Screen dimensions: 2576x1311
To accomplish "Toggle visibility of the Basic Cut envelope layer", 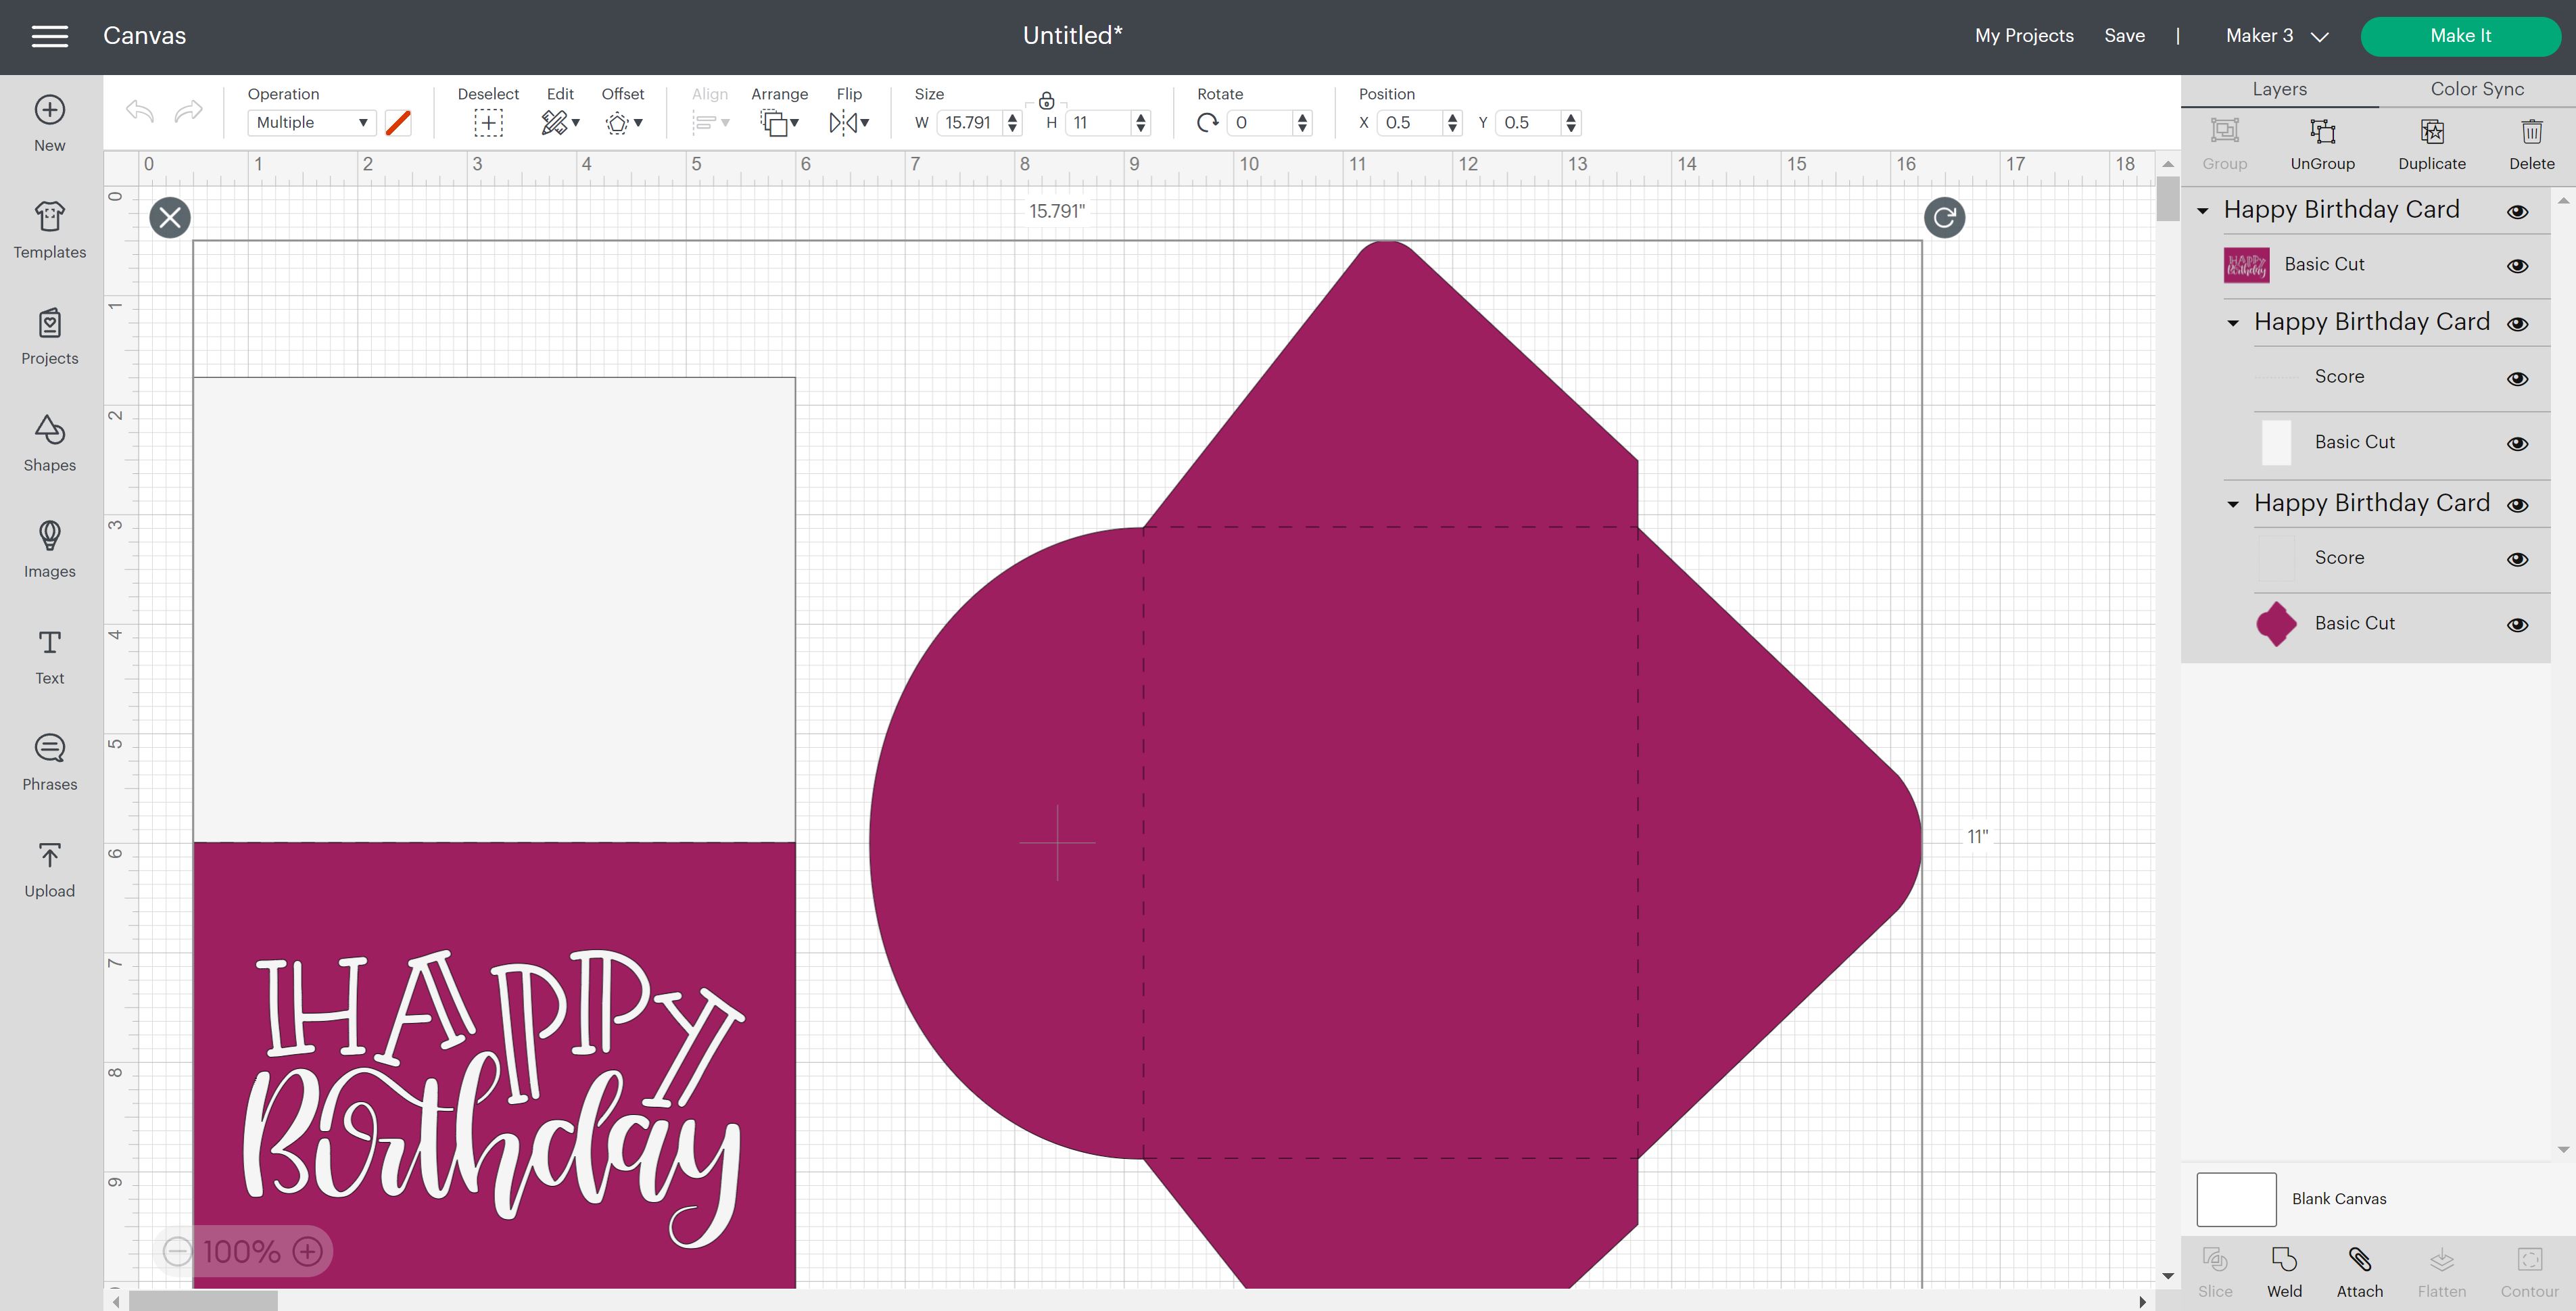I will click(2518, 624).
